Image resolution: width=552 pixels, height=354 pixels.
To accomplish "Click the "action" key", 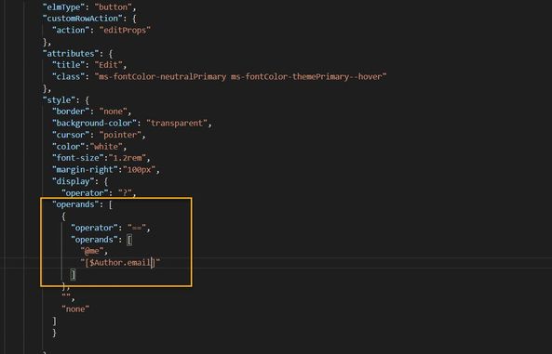I will (71, 31).
